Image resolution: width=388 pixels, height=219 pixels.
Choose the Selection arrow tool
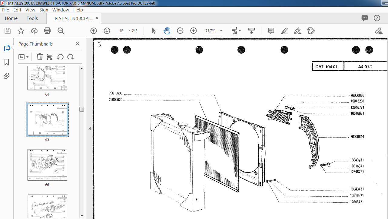[154, 31]
